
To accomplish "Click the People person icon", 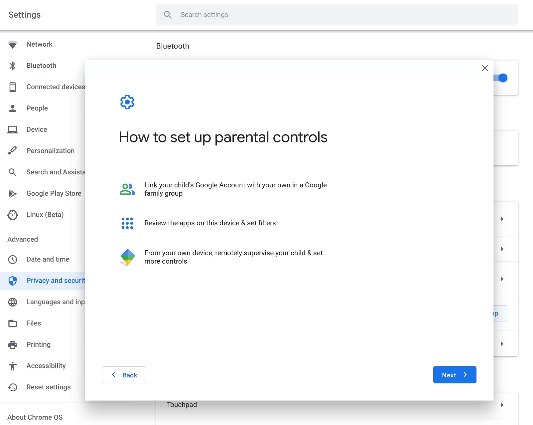I will coord(13,108).
